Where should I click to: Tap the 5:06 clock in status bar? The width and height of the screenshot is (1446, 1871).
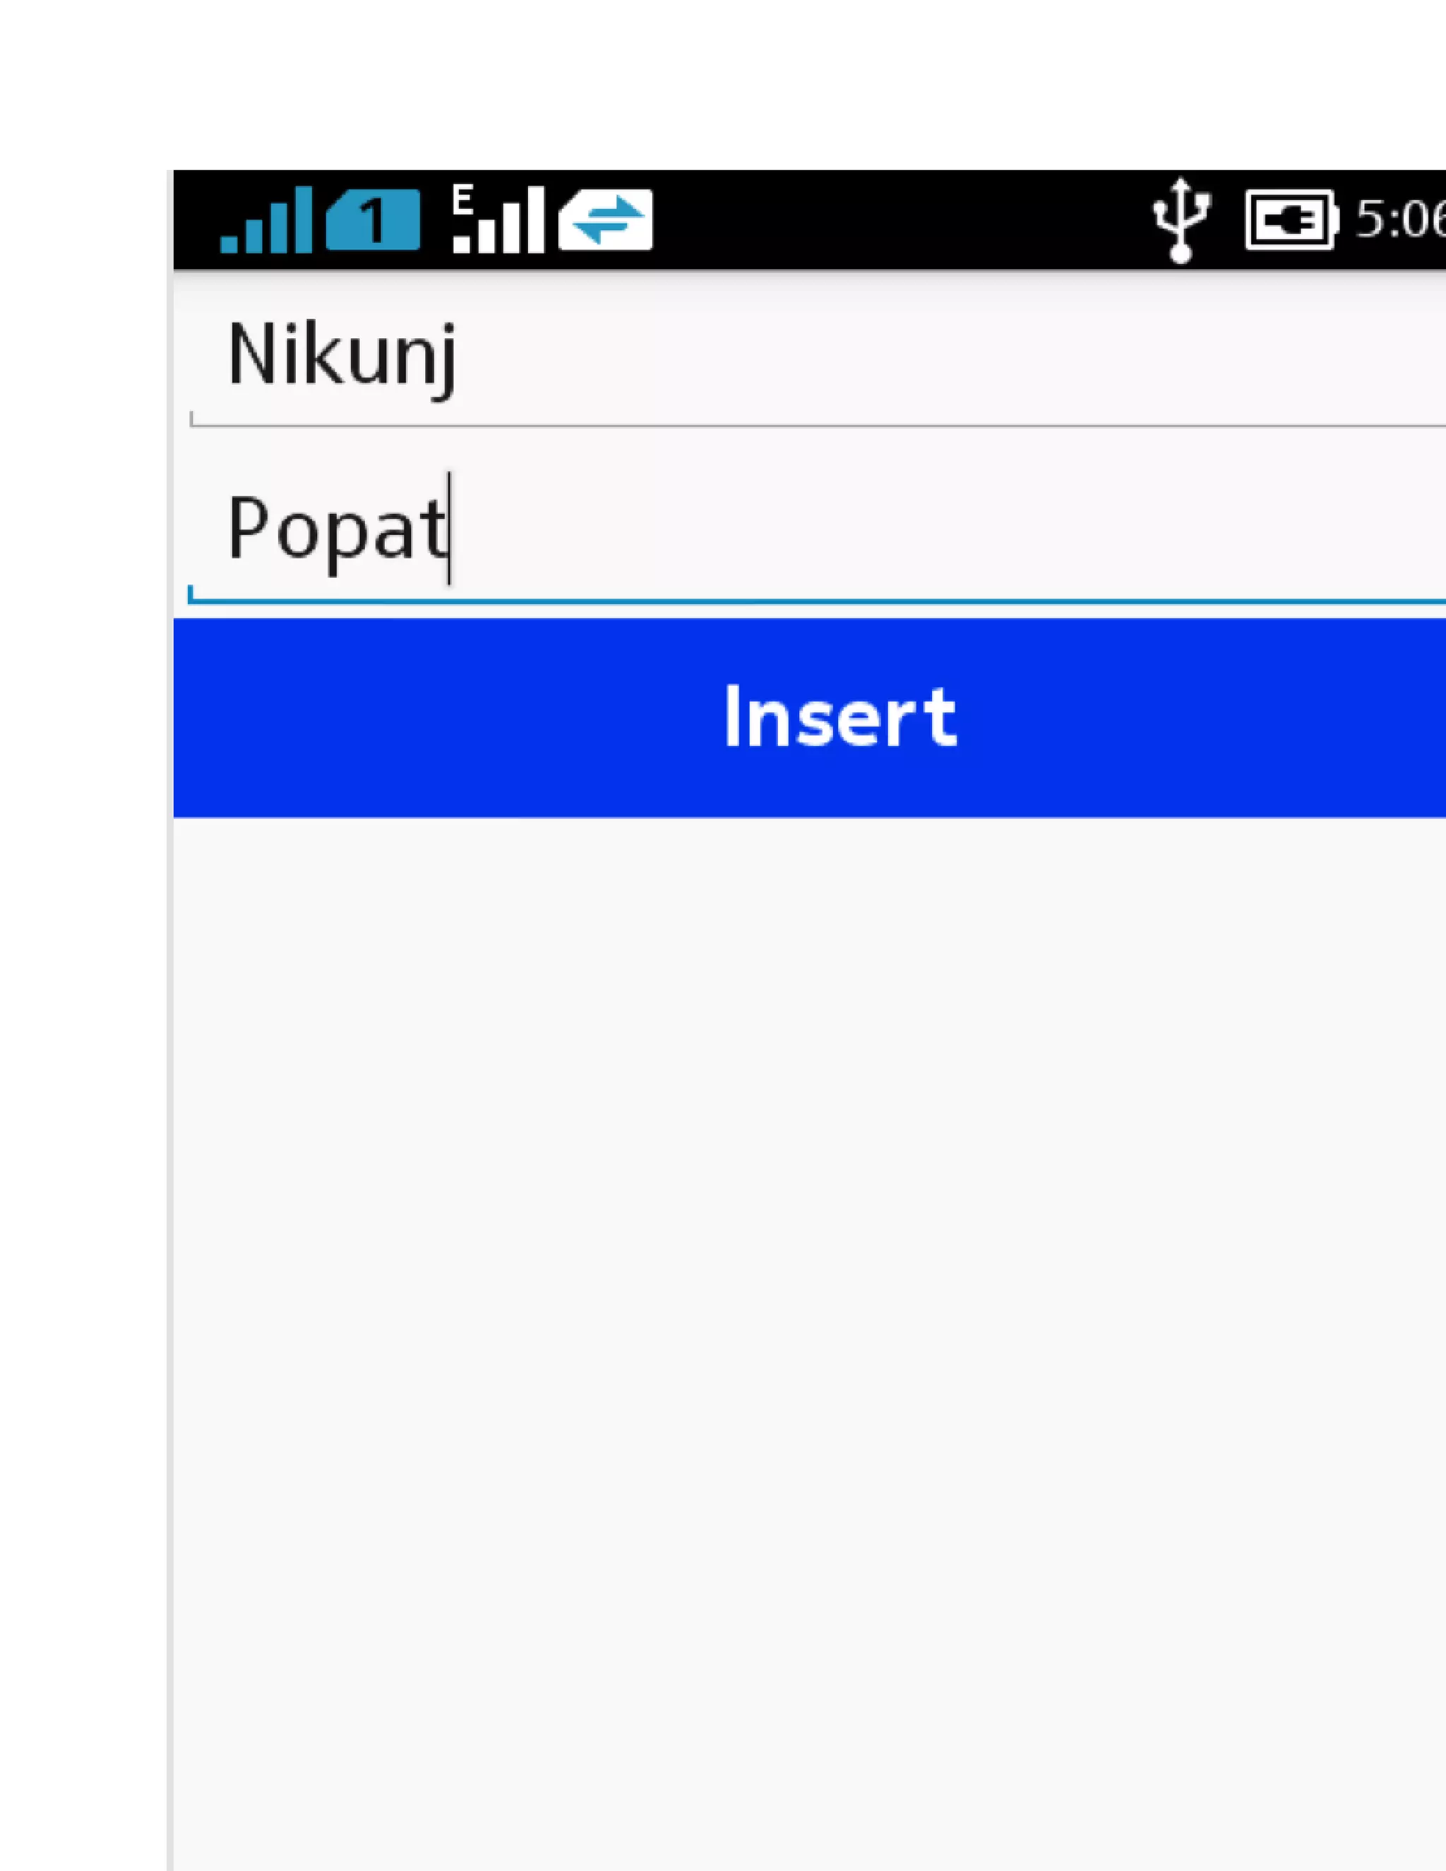(1399, 220)
